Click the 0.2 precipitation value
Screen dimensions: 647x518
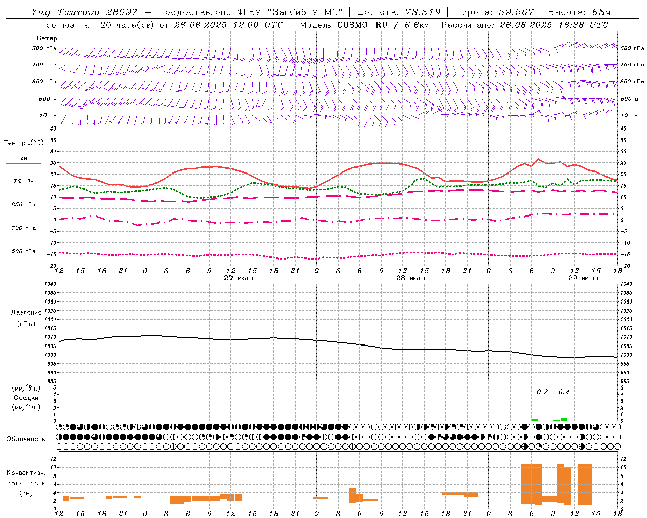(542, 392)
